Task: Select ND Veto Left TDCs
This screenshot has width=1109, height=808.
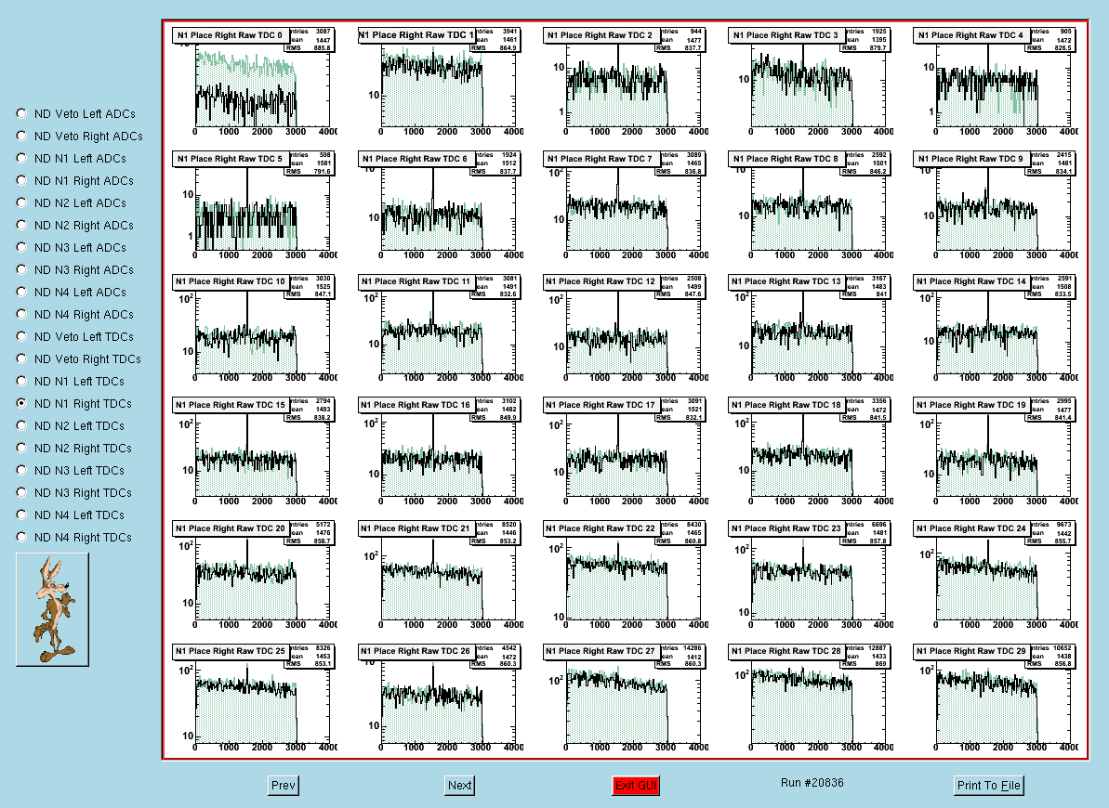Action: tap(21, 336)
